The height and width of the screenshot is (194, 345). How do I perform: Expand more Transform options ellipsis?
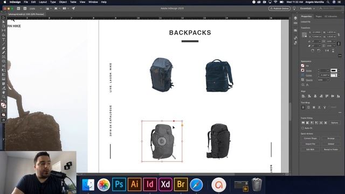pyautogui.click(x=340, y=56)
